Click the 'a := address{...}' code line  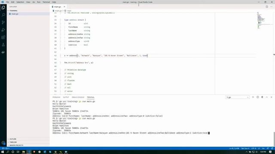coord(106,56)
